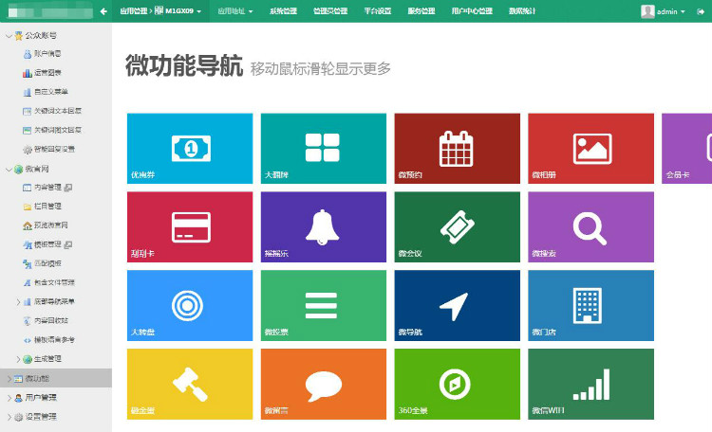Open the orange 微留言 speech bubble tile

pos(324,384)
